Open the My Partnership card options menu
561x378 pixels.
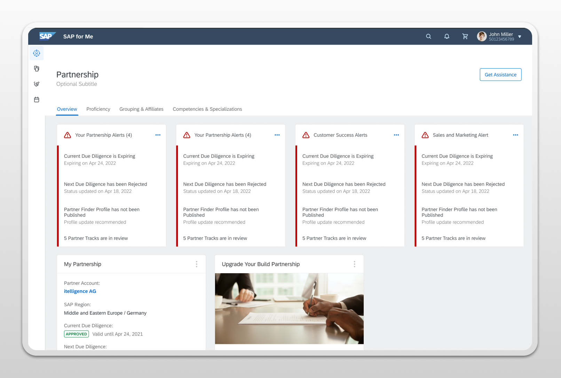197,264
